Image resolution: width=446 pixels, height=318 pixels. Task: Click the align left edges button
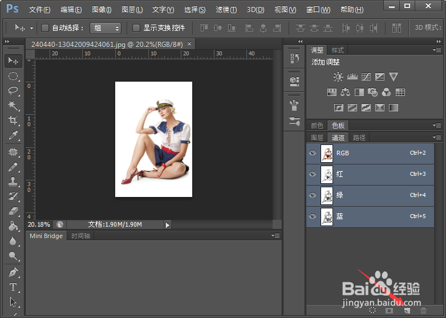point(249,28)
